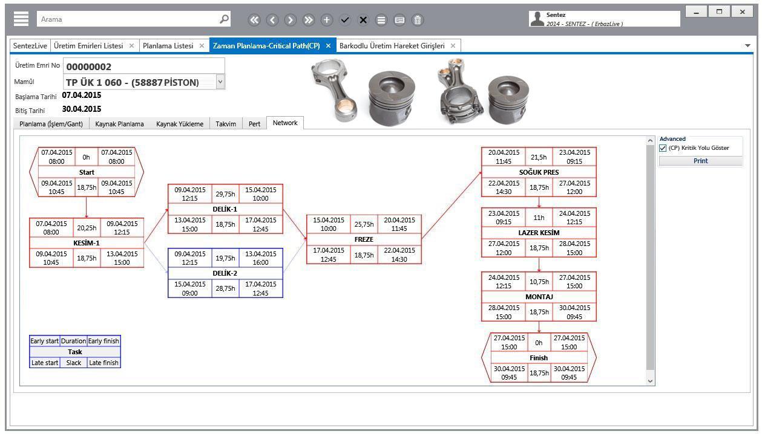Click the search magnifier icon
Viewport: 762px width, 434px height.
224,19
